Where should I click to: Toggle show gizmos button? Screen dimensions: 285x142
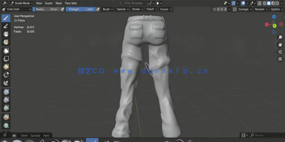(233, 3)
